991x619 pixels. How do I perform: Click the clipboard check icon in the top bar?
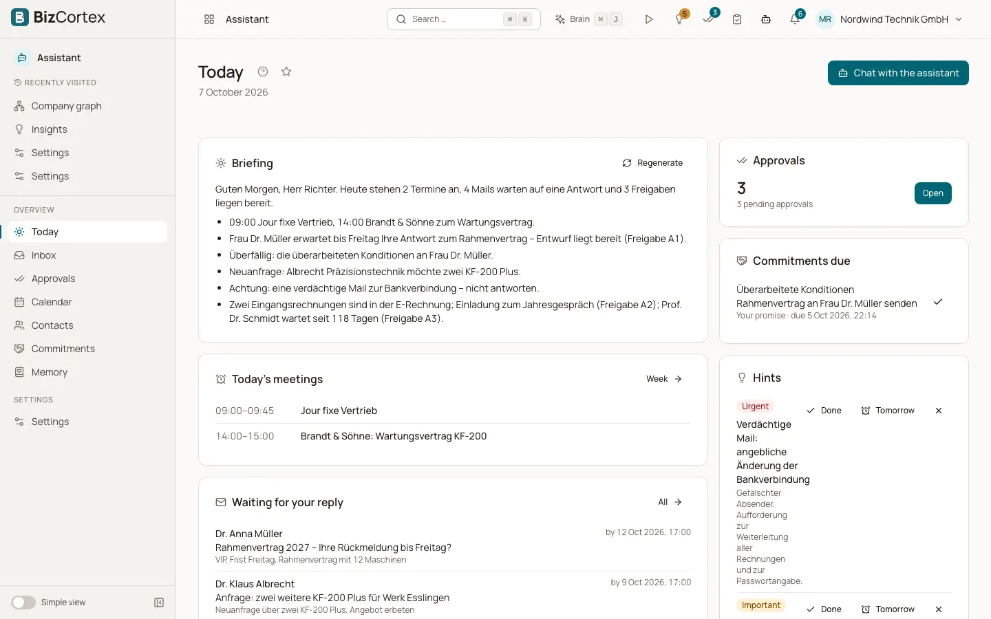coord(737,19)
